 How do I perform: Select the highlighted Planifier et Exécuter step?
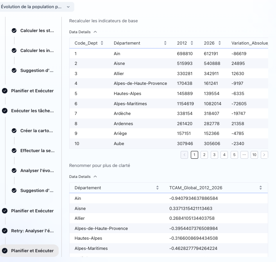[x=32, y=251]
